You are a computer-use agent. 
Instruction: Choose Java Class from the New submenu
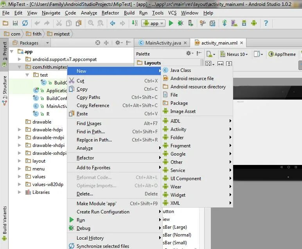[x=197, y=70]
